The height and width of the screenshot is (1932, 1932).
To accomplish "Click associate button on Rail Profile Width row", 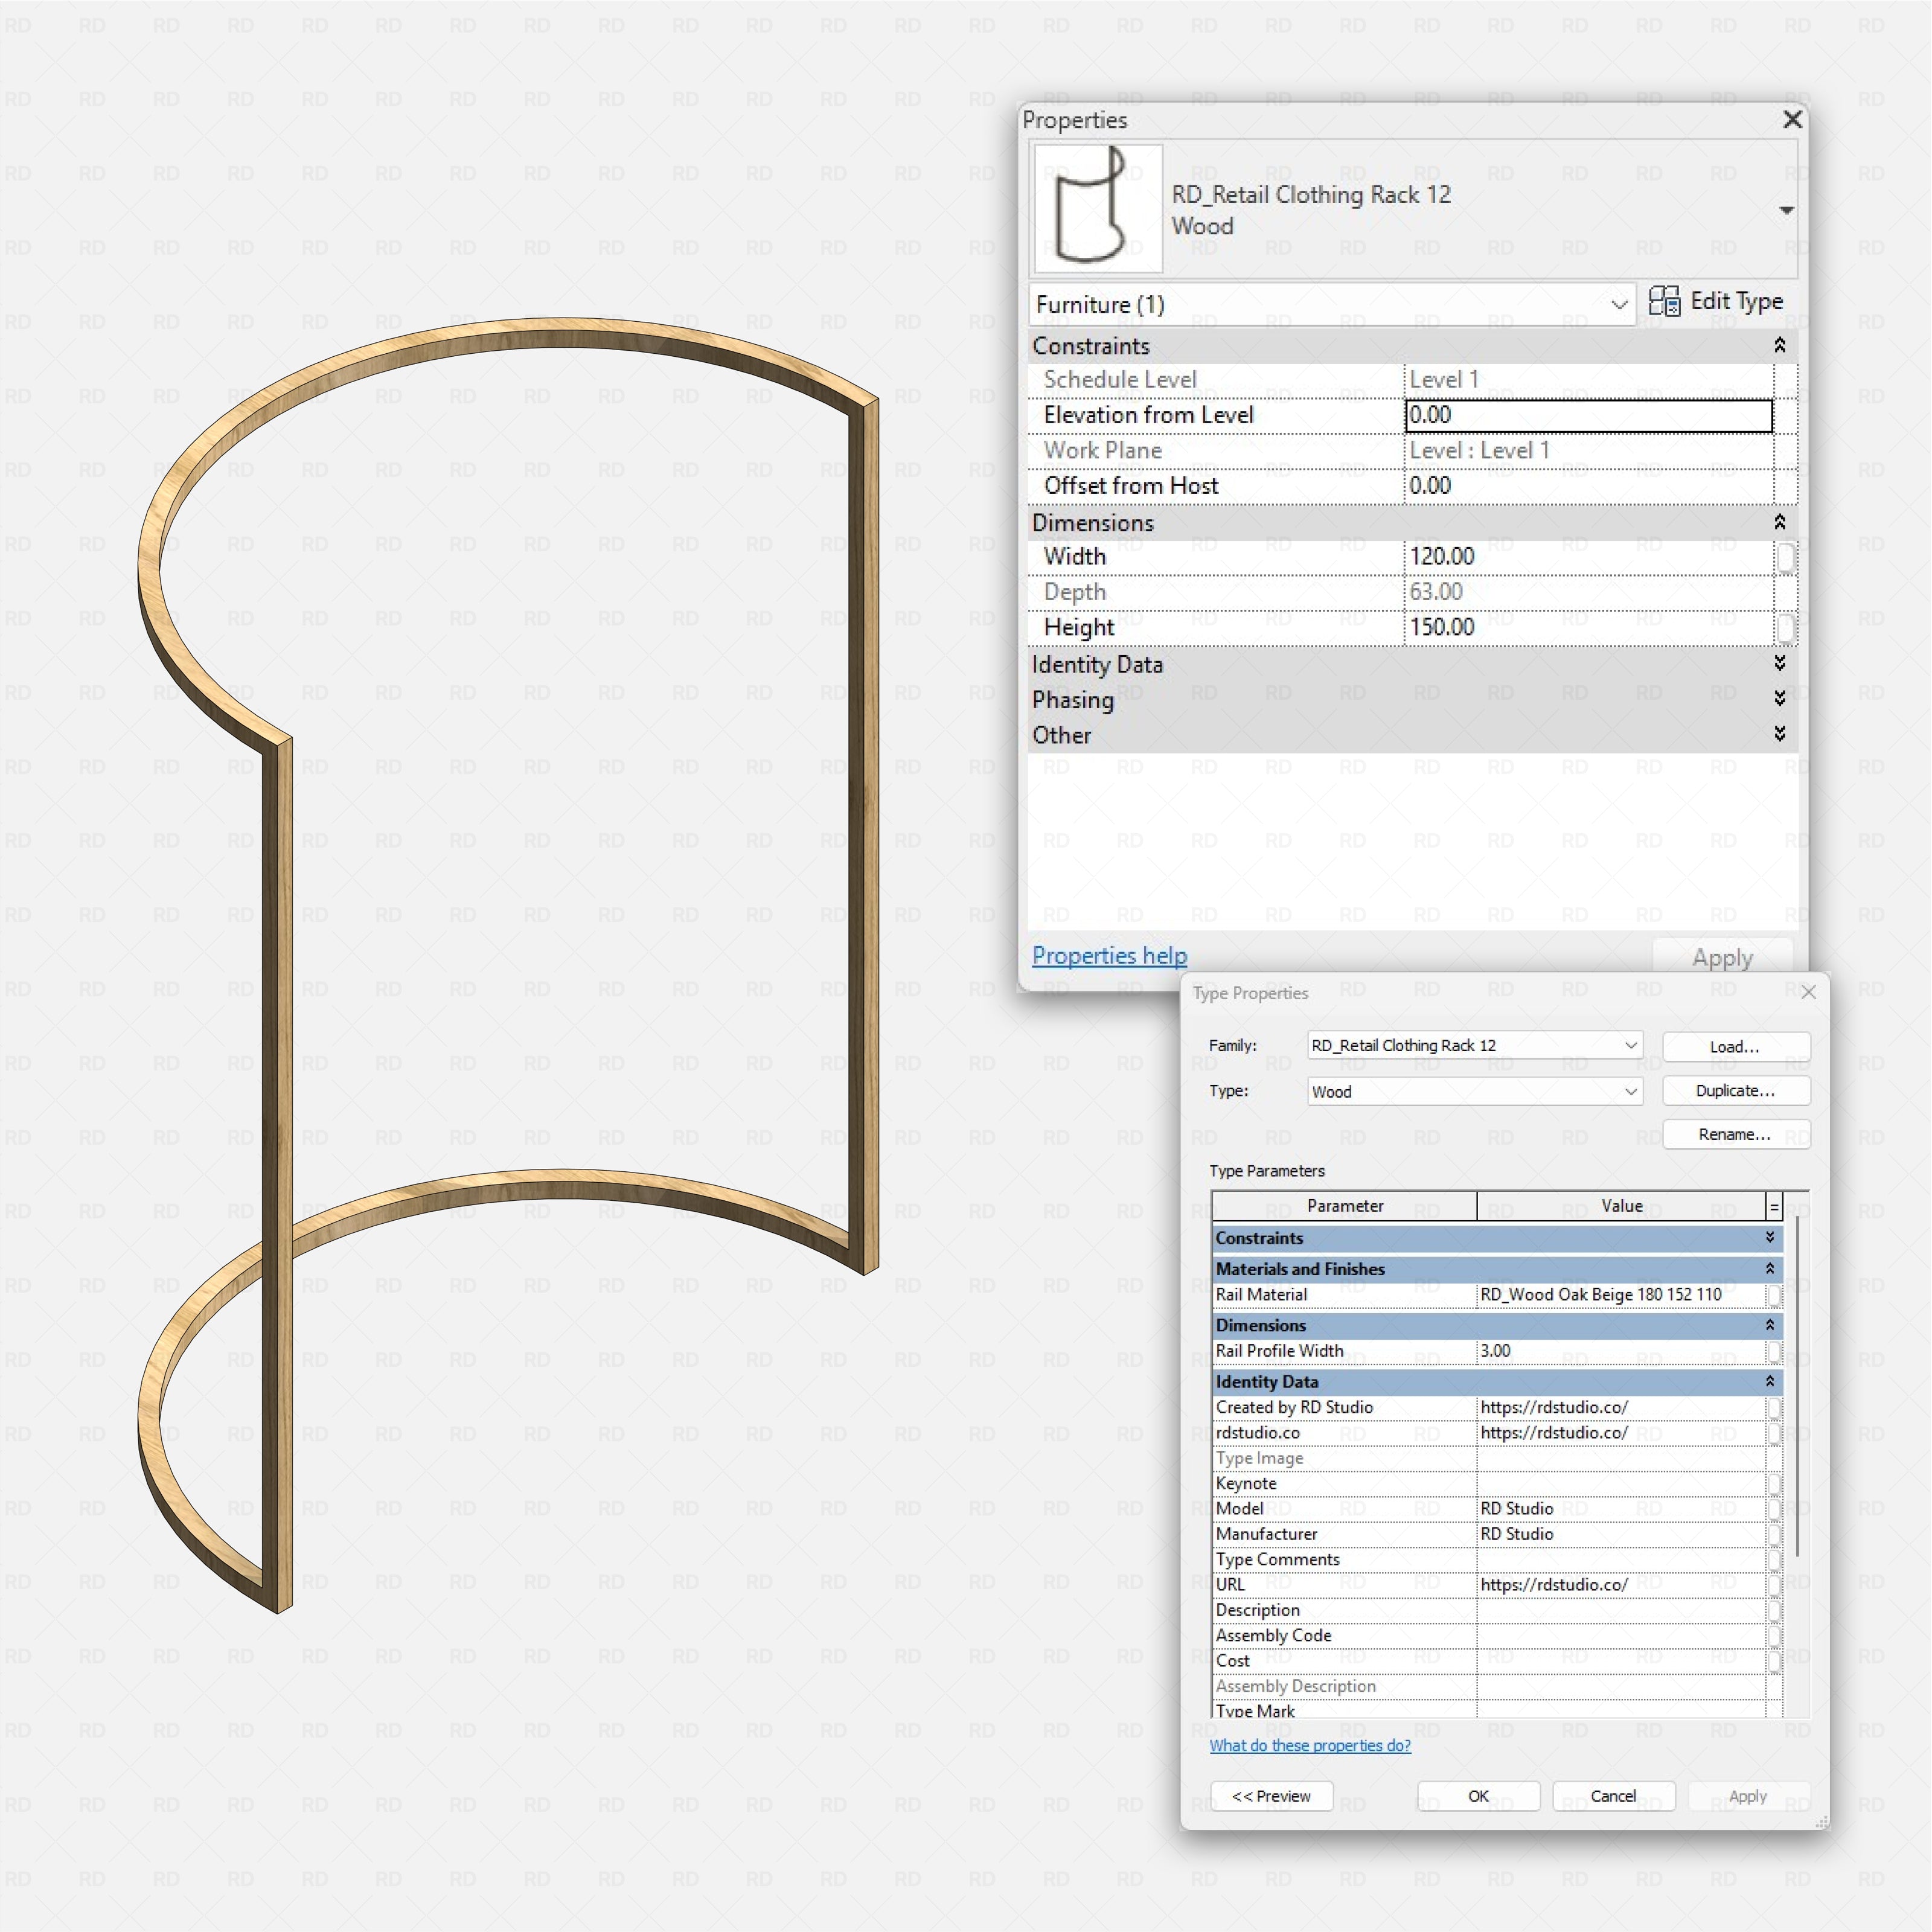I will (1774, 1352).
